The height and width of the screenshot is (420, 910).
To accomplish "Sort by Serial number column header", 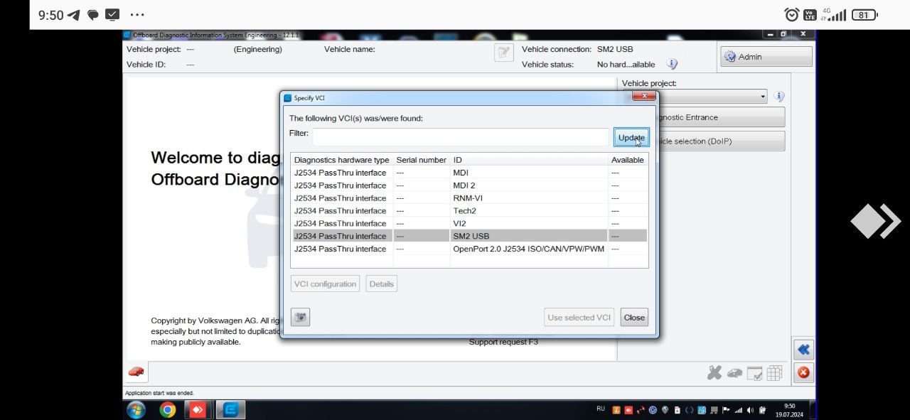I will [x=422, y=160].
